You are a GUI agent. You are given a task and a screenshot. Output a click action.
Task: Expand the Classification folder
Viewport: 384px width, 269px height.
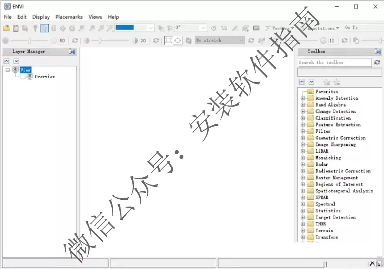(303, 118)
